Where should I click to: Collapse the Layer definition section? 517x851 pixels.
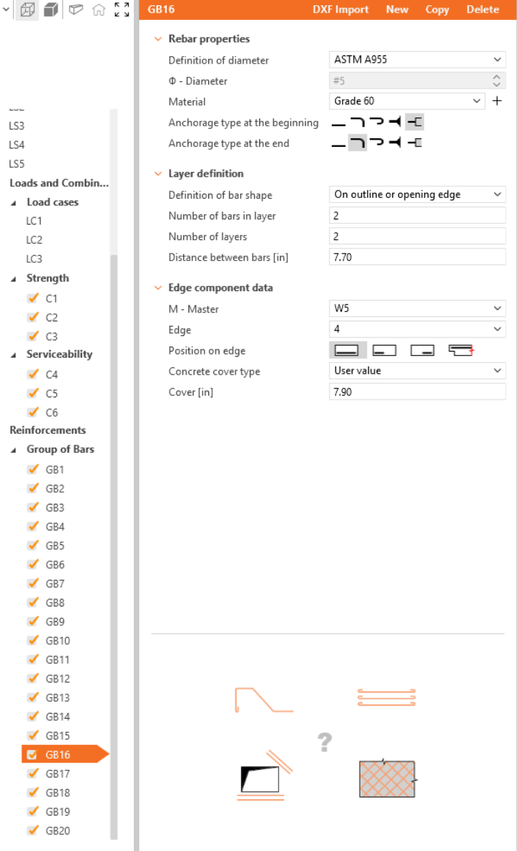click(157, 174)
